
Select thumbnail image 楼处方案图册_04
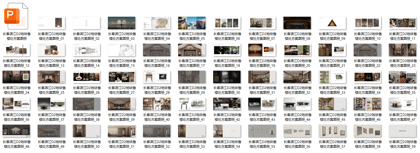click(157, 23)
